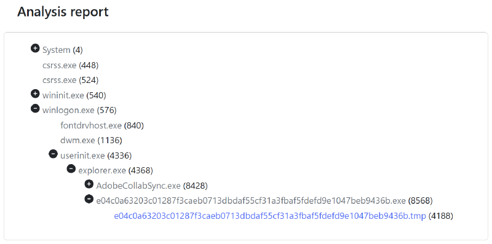Collapse explorer.exe minus icon
The image size is (492, 244).
[x=71, y=169]
